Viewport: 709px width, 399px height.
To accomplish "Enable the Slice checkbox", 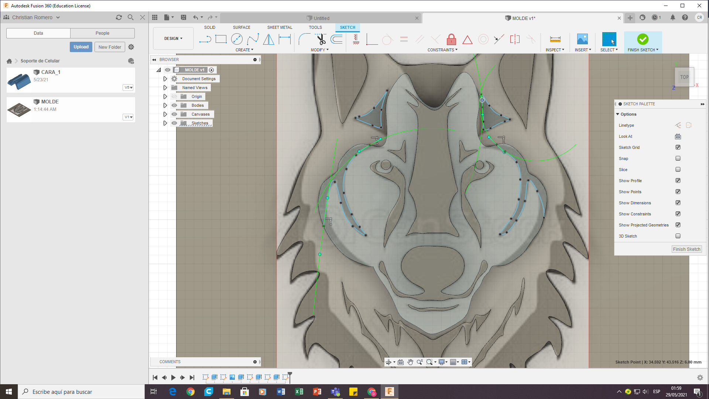I will pos(678,169).
